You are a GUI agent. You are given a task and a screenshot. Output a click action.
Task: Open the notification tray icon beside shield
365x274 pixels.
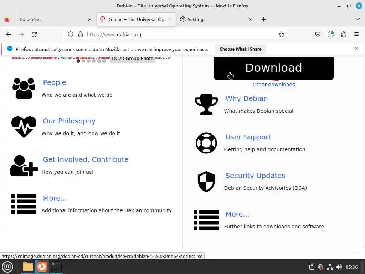[x=312, y=267]
